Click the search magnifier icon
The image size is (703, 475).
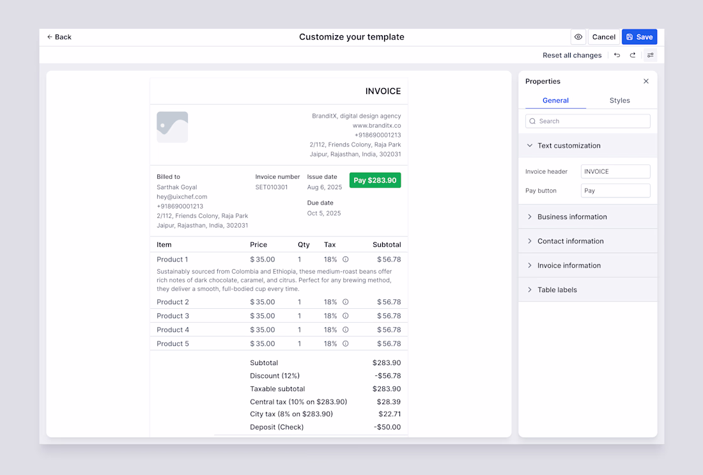click(532, 121)
